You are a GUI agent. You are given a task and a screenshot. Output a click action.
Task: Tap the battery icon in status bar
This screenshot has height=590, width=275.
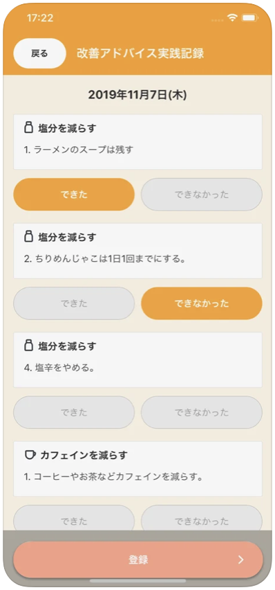249,17
